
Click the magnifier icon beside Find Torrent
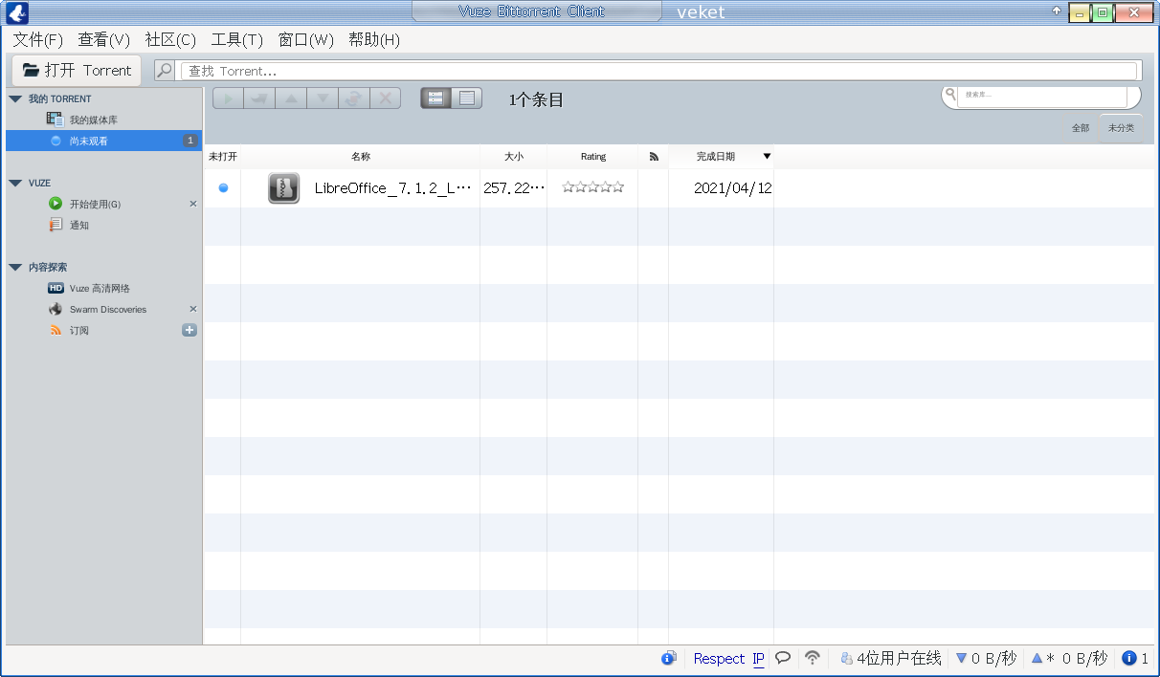(165, 70)
